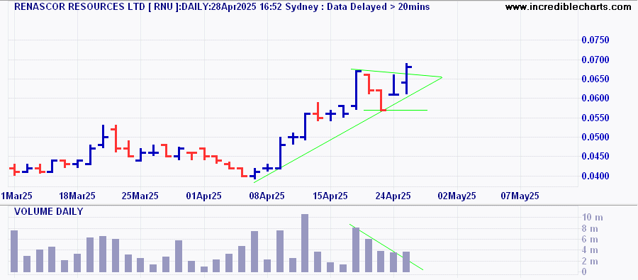The height and width of the screenshot is (280, 638).
Task: Click the 0.0450 price axis label
Action: (595, 157)
